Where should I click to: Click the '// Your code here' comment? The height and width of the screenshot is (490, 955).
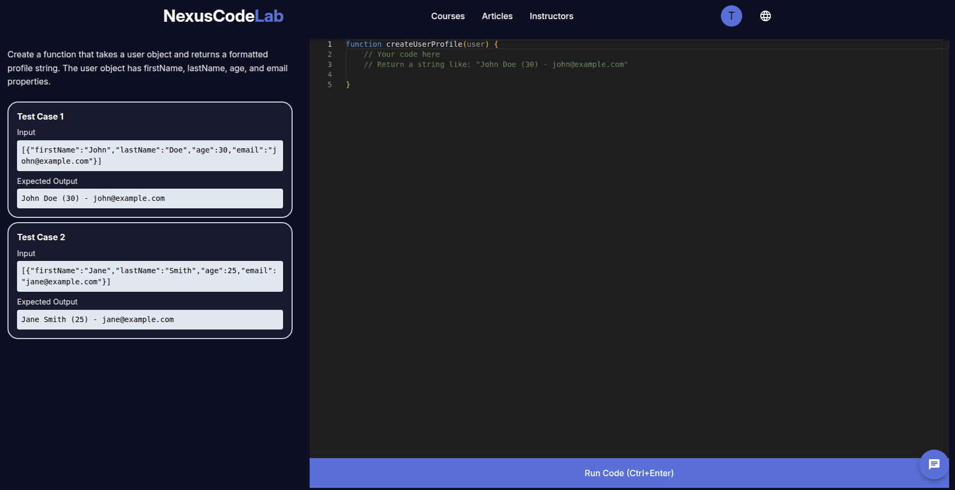click(x=402, y=54)
